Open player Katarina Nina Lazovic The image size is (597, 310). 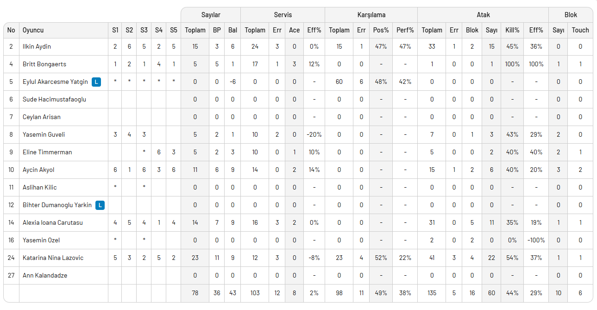pos(53,258)
